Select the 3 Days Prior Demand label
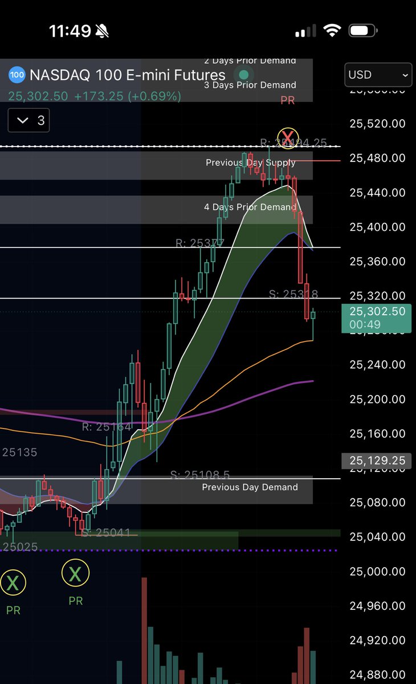Image resolution: width=416 pixels, height=684 pixels. [250, 85]
